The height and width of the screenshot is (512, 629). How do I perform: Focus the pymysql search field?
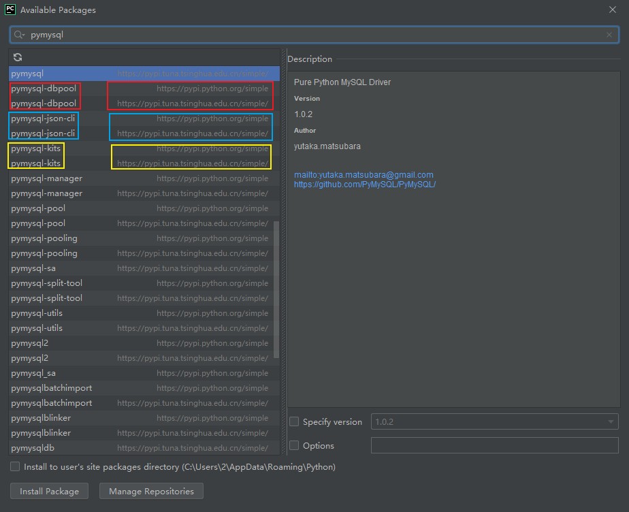[314, 35]
